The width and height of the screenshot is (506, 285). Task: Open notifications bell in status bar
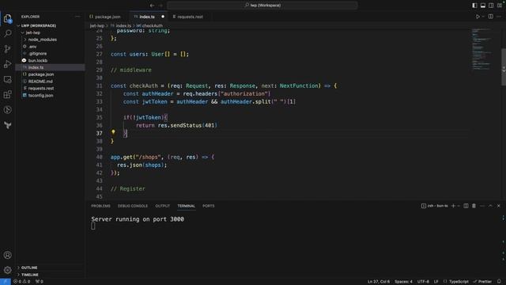coord(499,282)
